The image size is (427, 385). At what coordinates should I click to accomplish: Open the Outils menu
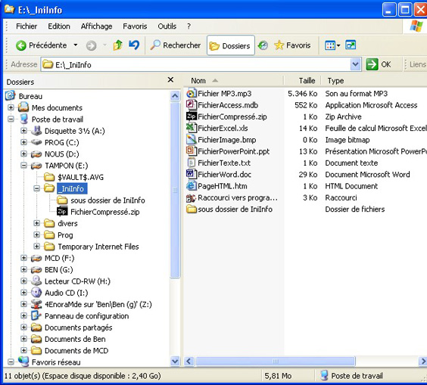click(167, 26)
